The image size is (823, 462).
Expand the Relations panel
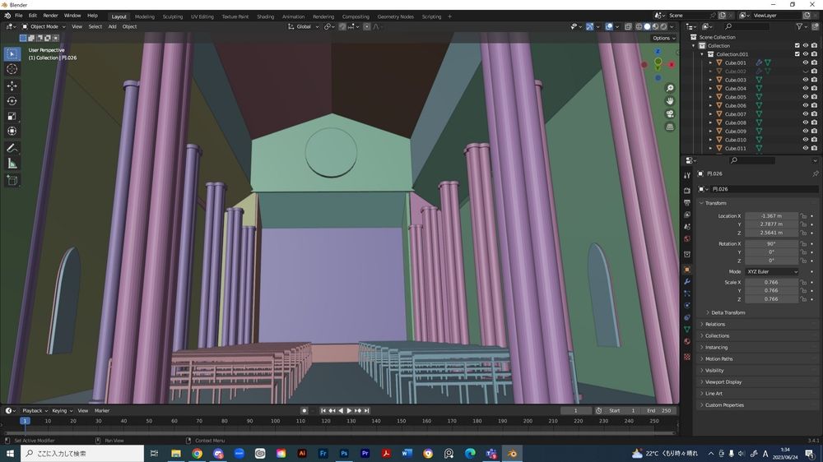[714, 324]
